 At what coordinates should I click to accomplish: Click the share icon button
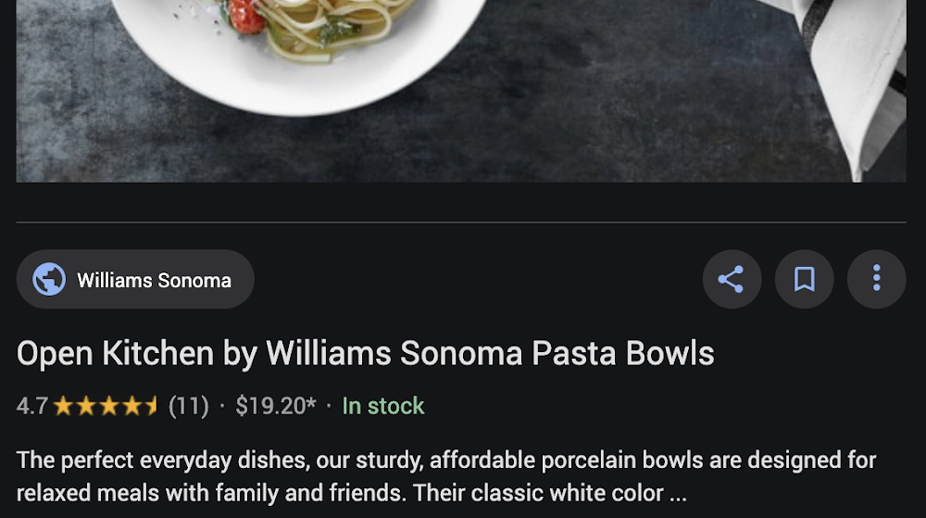pos(732,279)
